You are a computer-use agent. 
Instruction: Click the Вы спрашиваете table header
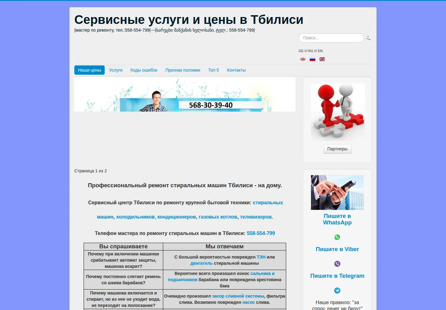[123, 246]
